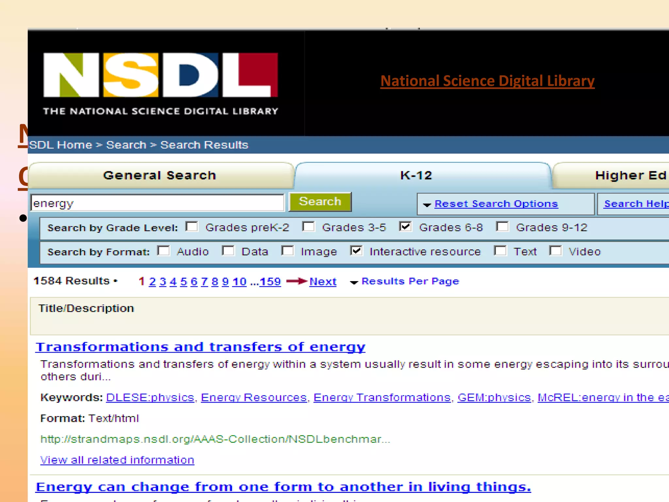The width and height of the screenshot is (669, 502).
Task: Click the Next page link
Action: (323, 281)
